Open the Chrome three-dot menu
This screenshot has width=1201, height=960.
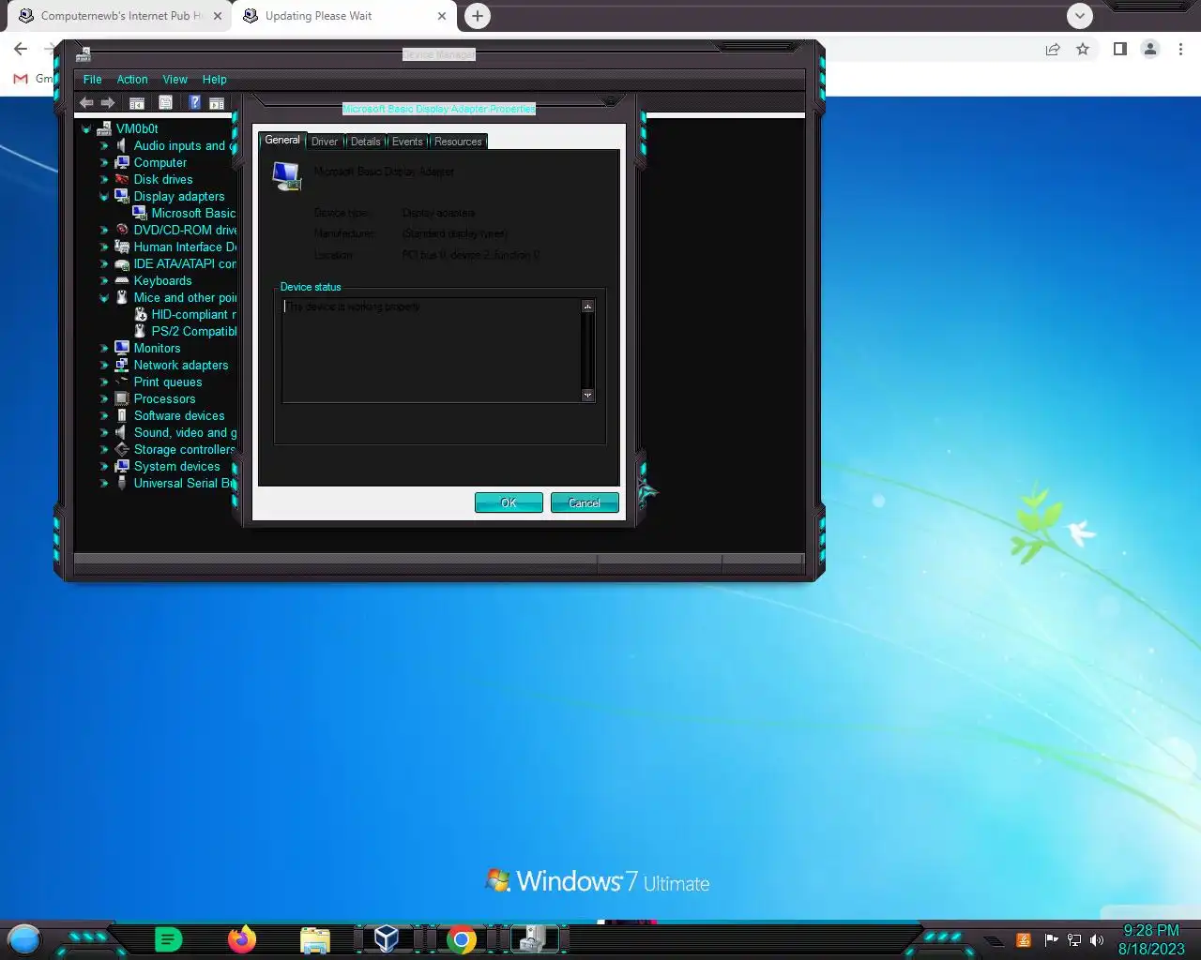1180,49
